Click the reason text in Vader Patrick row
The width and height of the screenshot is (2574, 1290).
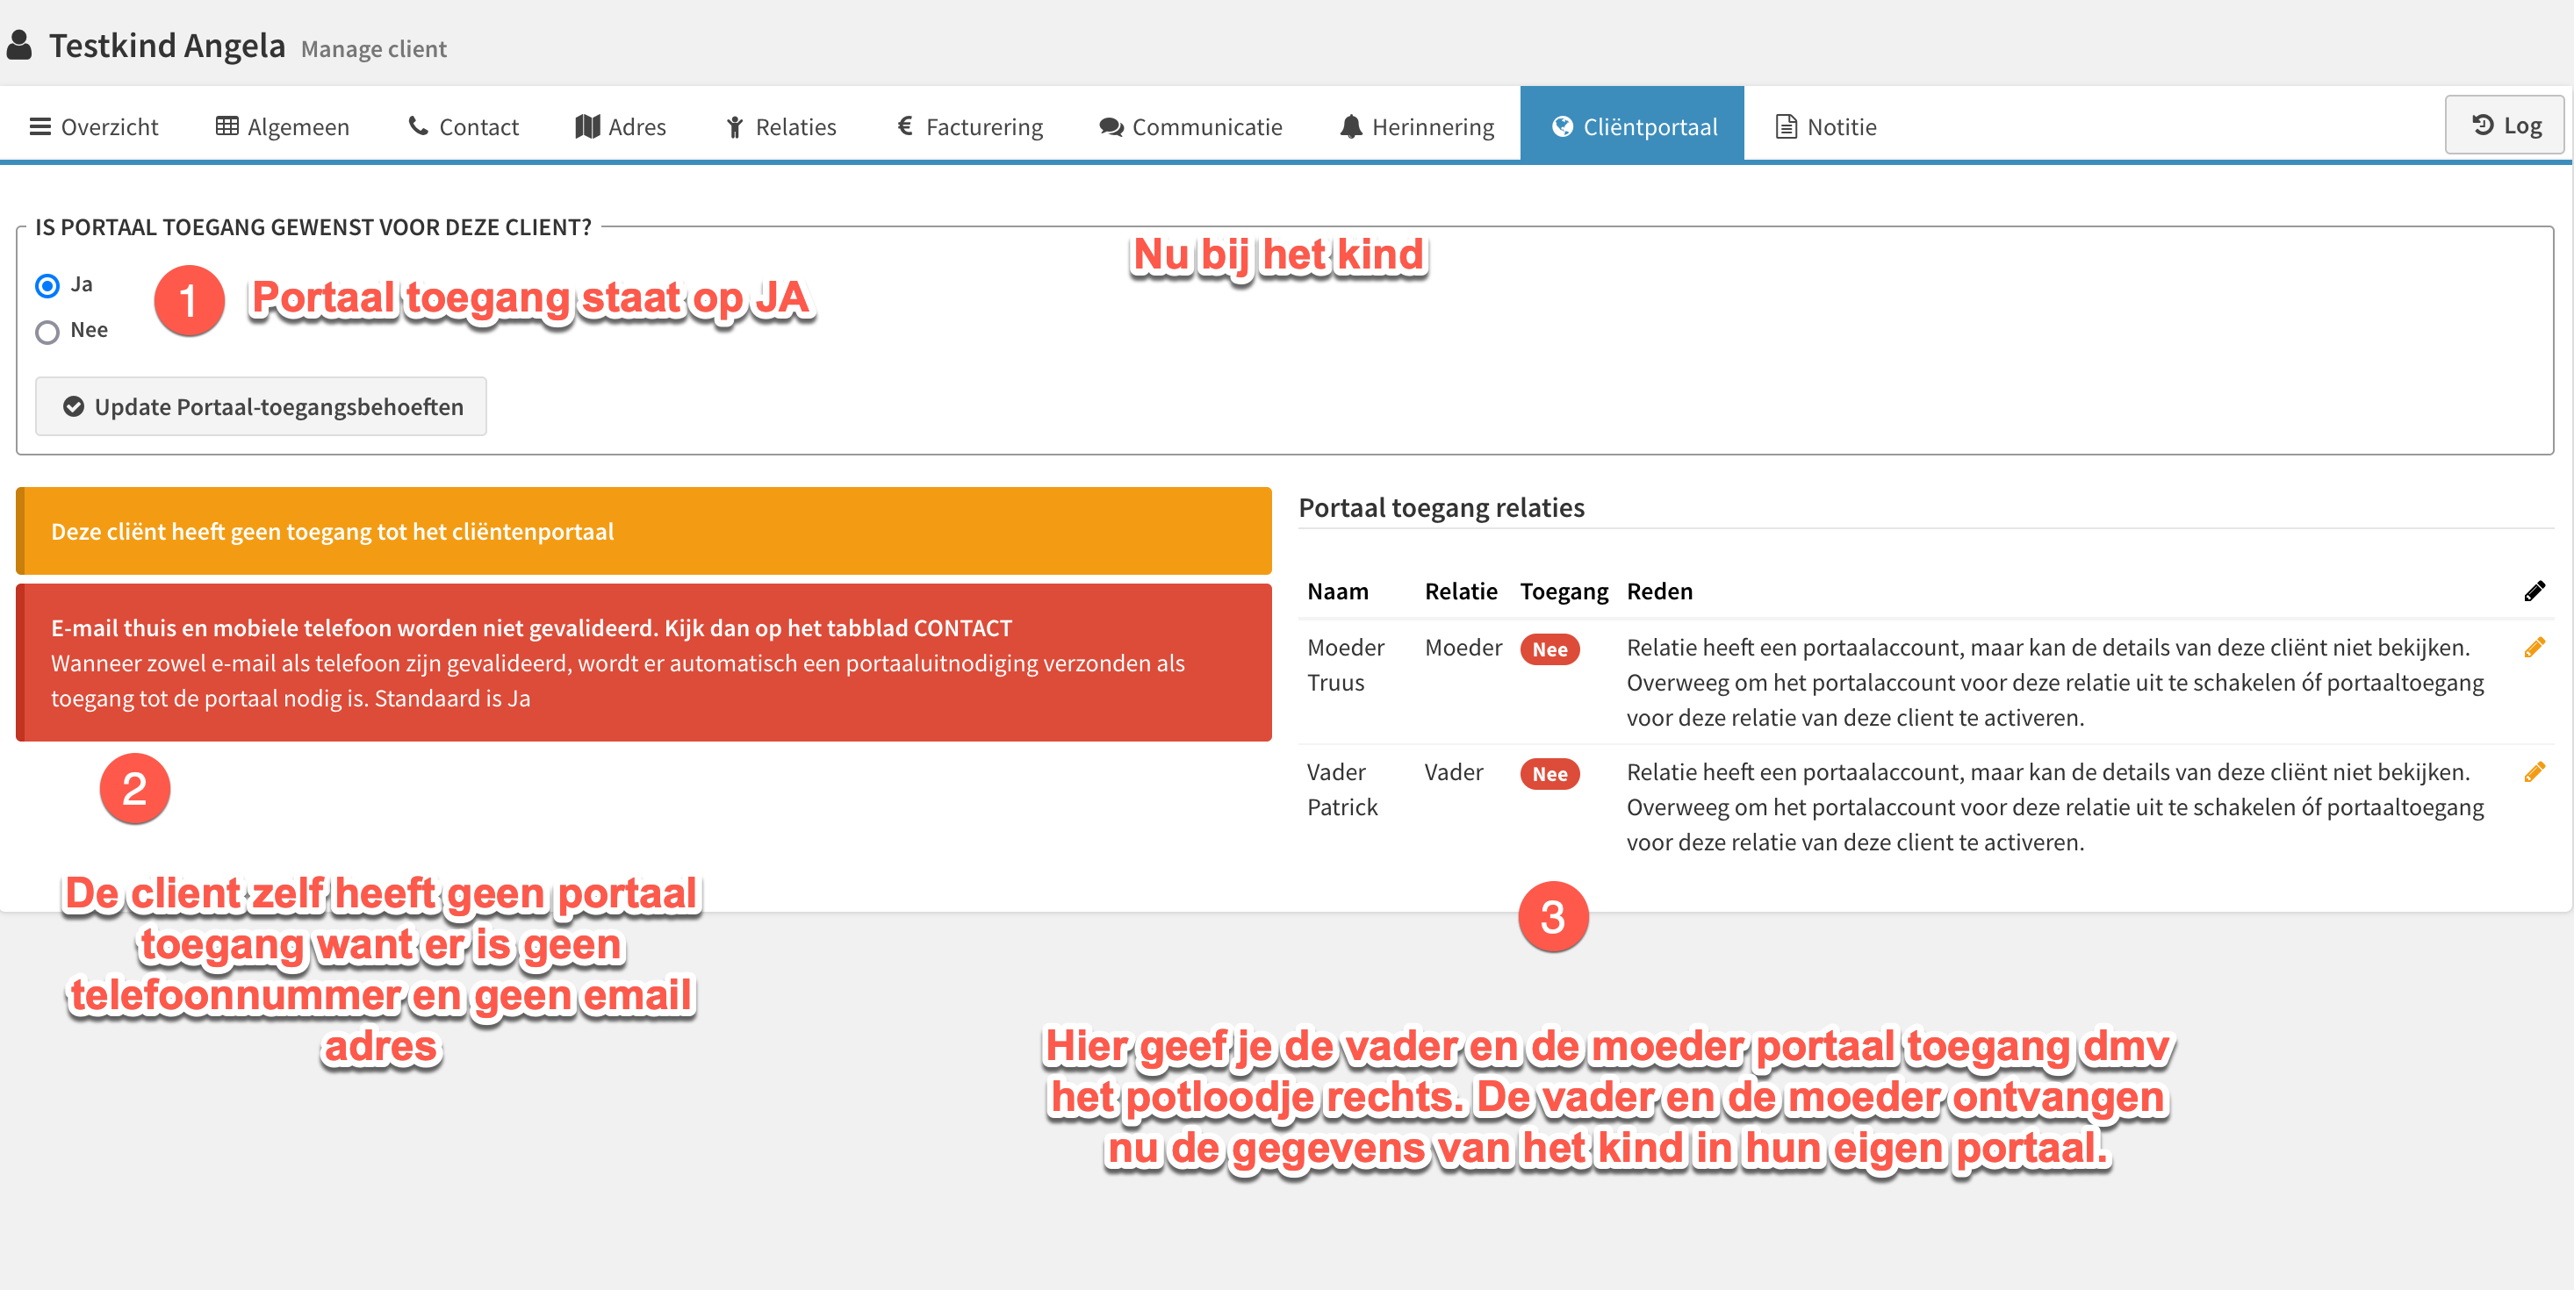(2054, 807)
